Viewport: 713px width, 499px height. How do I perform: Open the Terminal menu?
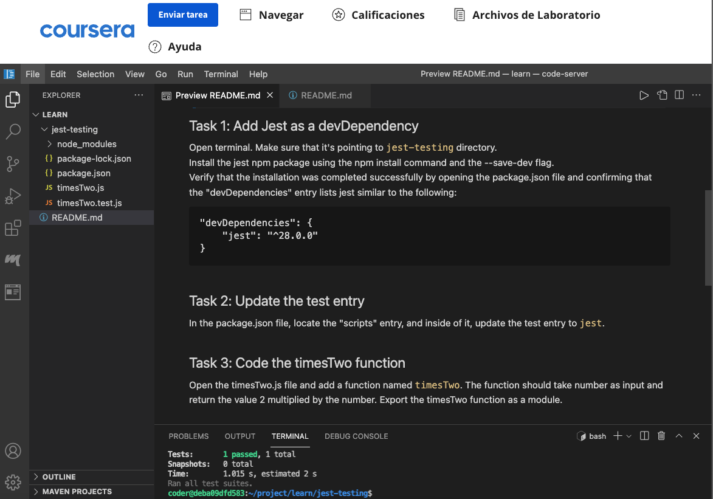click(221, 74)
